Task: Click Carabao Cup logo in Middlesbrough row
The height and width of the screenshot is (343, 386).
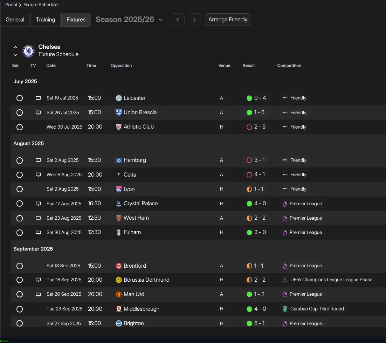Action: coord(285,309)
